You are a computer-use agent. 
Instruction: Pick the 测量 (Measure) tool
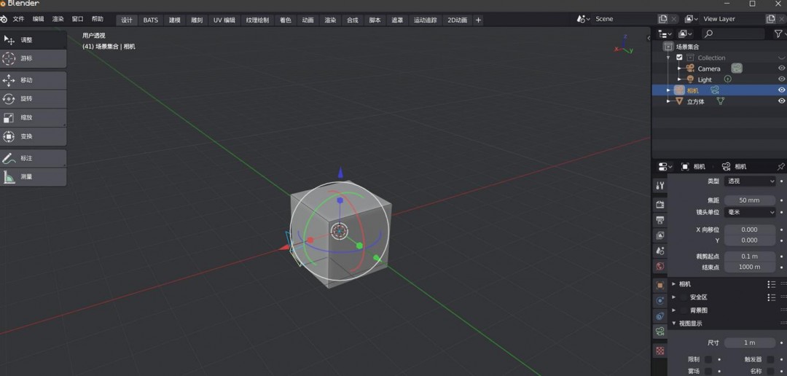tap(34, 176)
